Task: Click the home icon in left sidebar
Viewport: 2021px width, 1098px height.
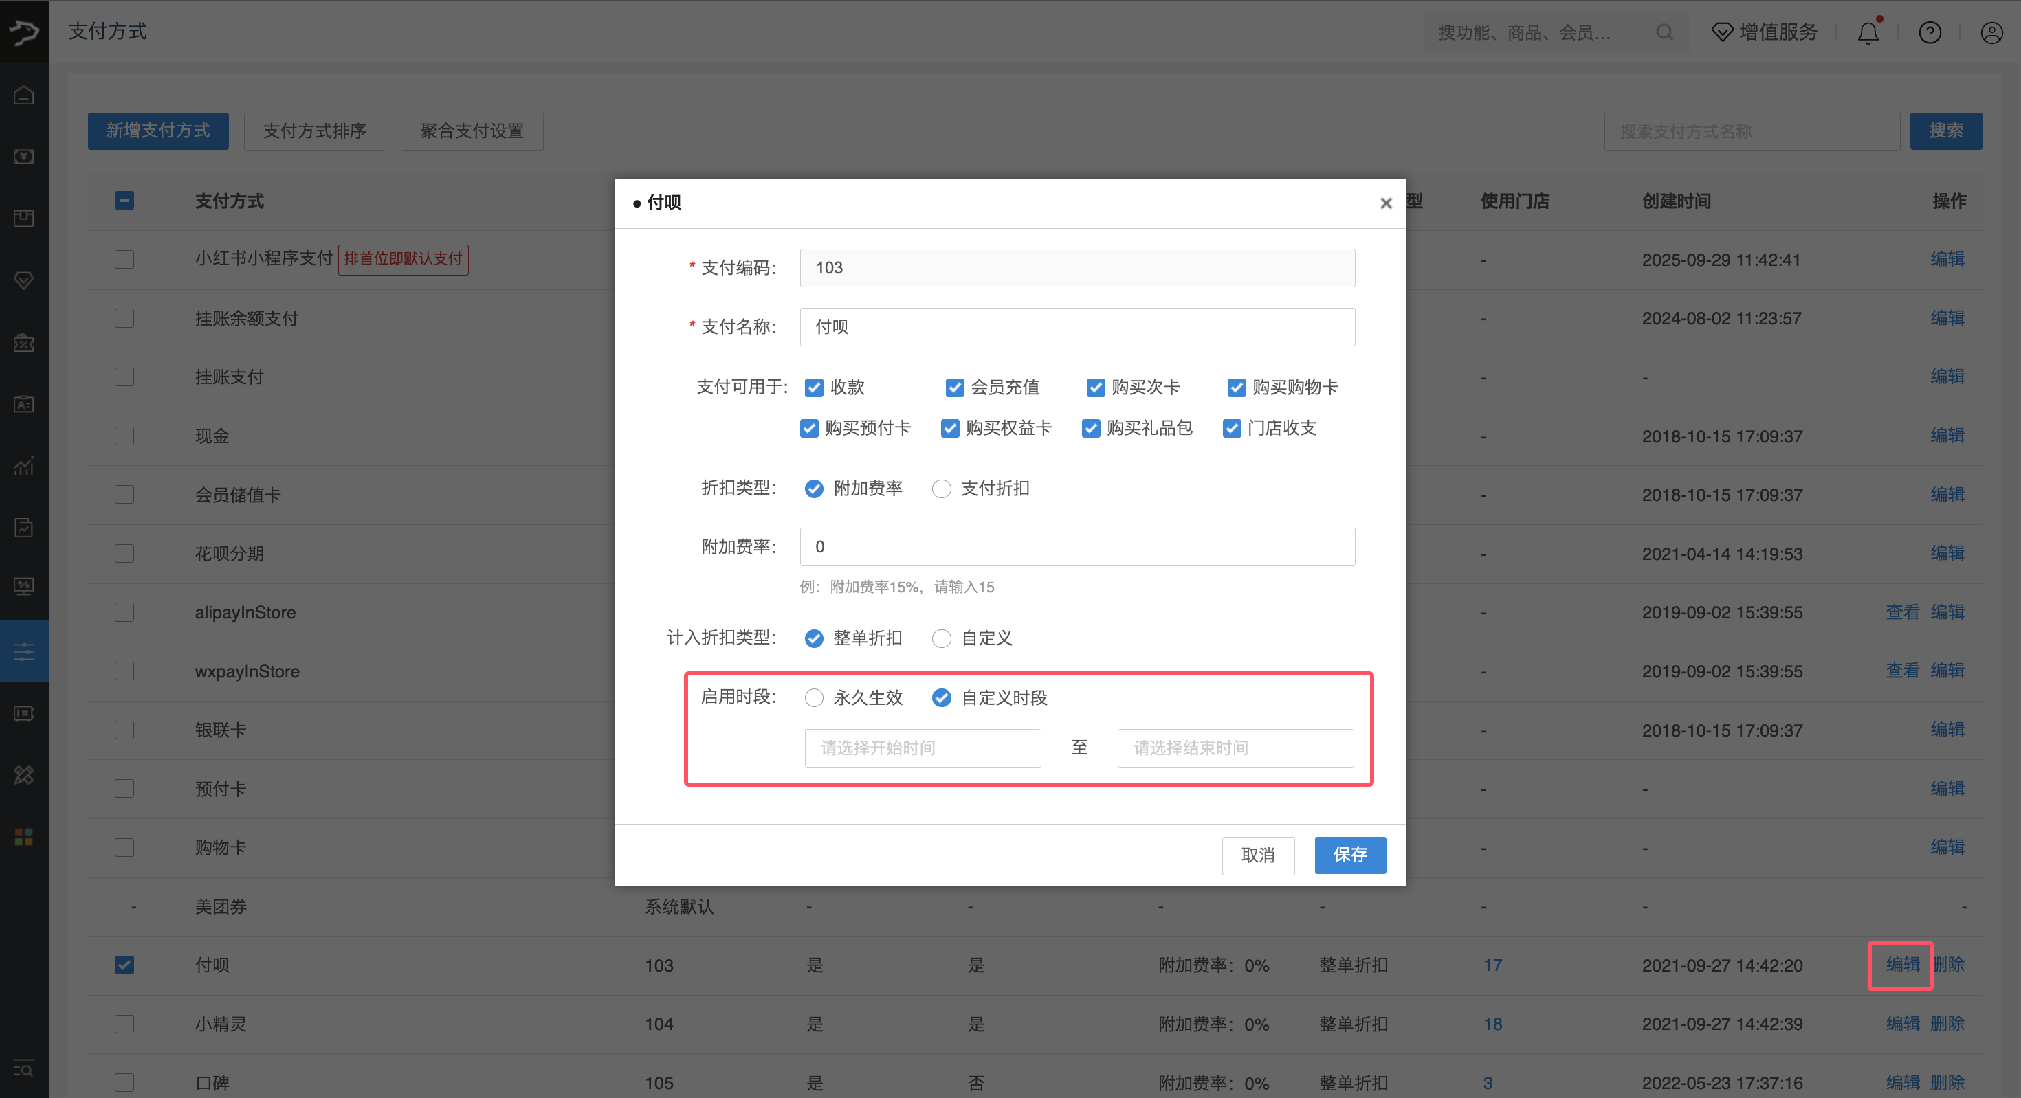Action: tap(23, 95)
